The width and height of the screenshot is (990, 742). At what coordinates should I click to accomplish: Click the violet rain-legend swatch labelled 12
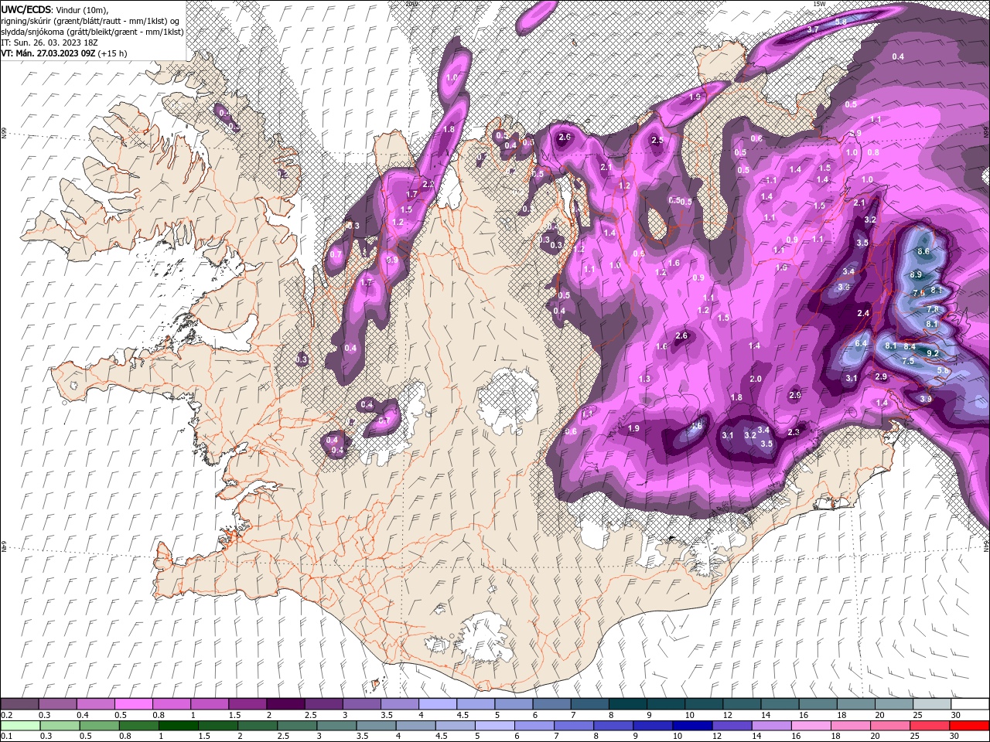pyautogui.click(x=731, y=726)
